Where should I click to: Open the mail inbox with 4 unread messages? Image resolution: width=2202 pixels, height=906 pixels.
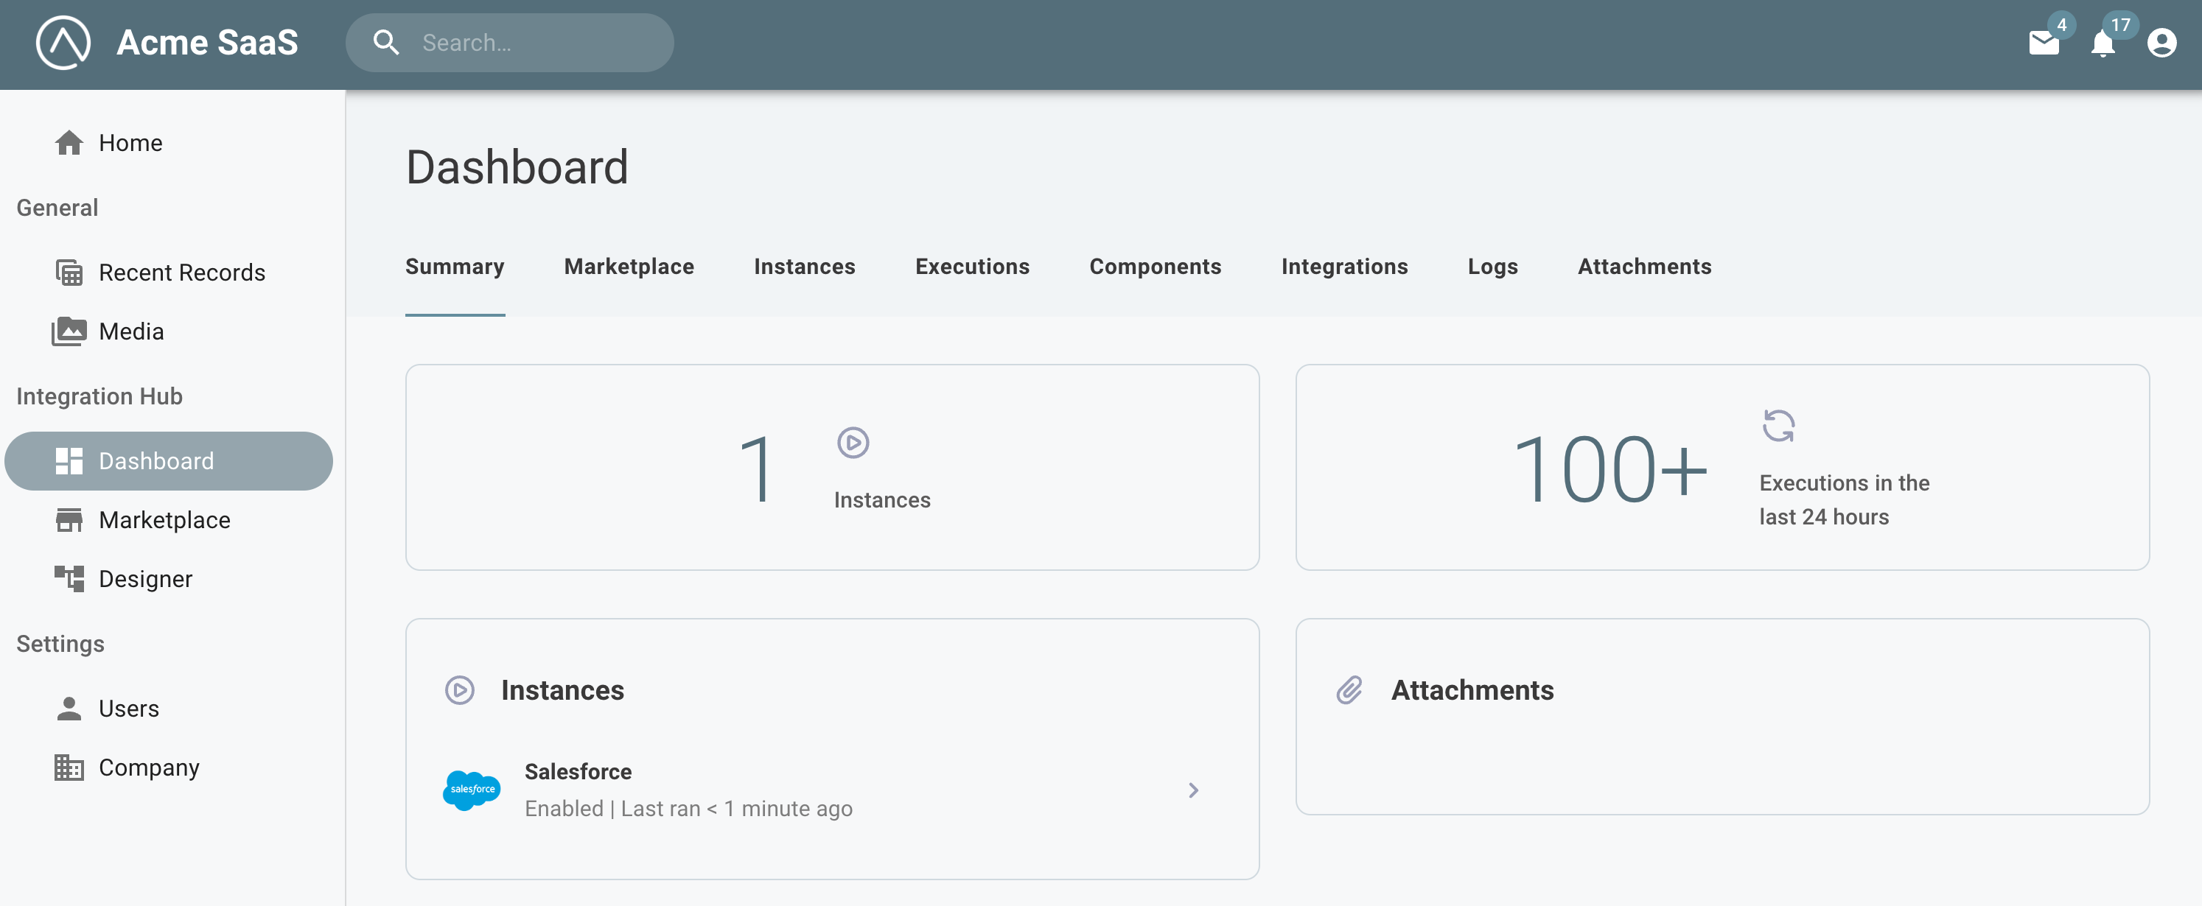click(2044, 43)
